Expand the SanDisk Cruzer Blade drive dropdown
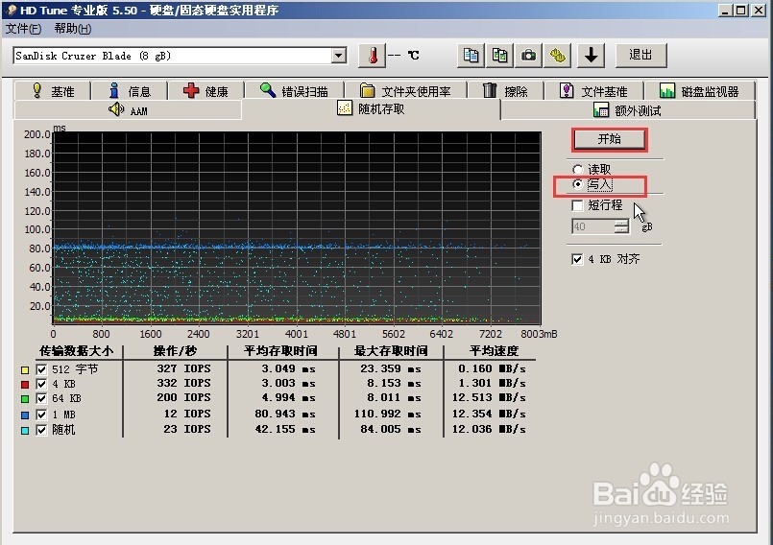Image resolution: width=773 pixels, height=545 pixels. (x=338, y=56)
